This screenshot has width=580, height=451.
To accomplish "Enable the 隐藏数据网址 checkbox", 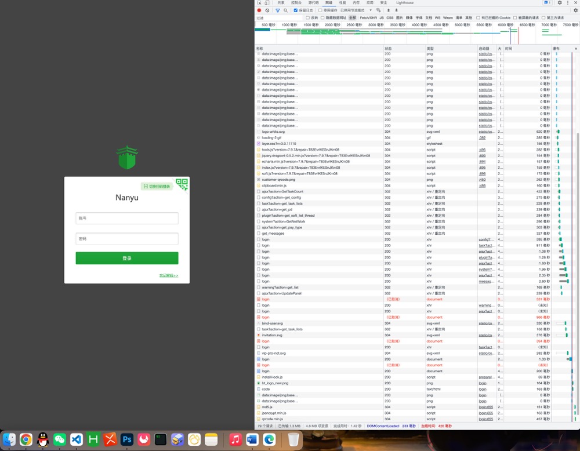I will pyautogui.click(x=322, y=18).
